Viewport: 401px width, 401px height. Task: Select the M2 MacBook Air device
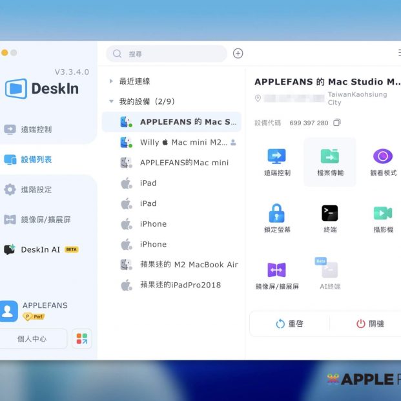(x=189, y=265)
